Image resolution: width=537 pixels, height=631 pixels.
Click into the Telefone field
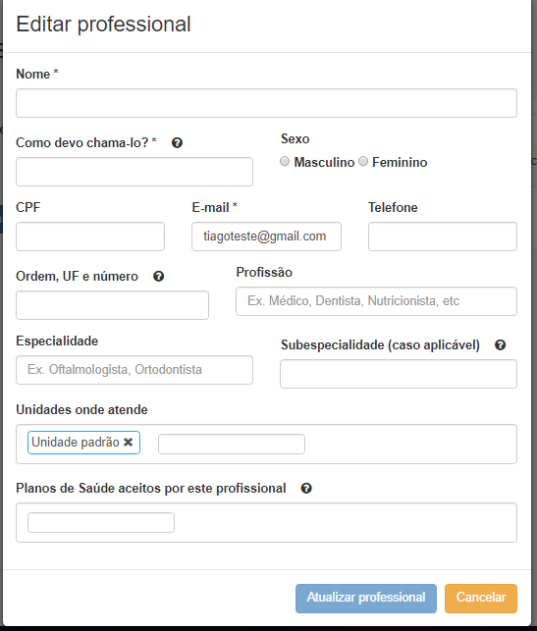[443, 237]
